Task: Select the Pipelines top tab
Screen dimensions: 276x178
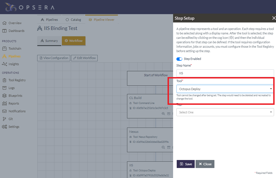Action: tap(49, 20)
